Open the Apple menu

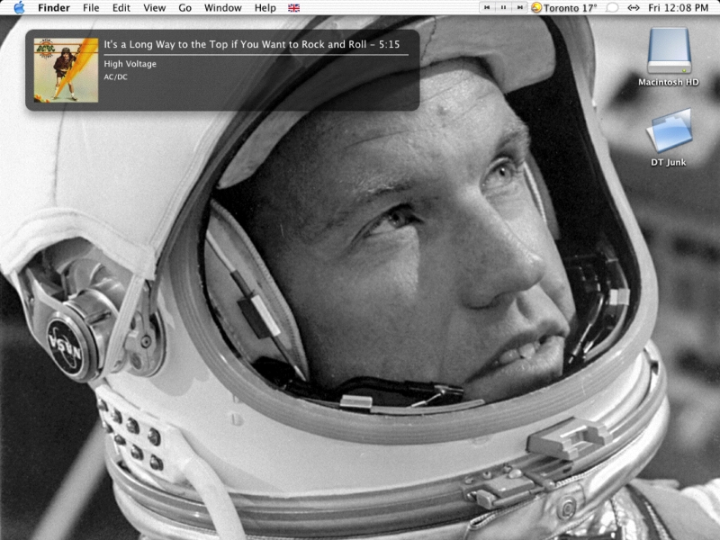point(19,7)
